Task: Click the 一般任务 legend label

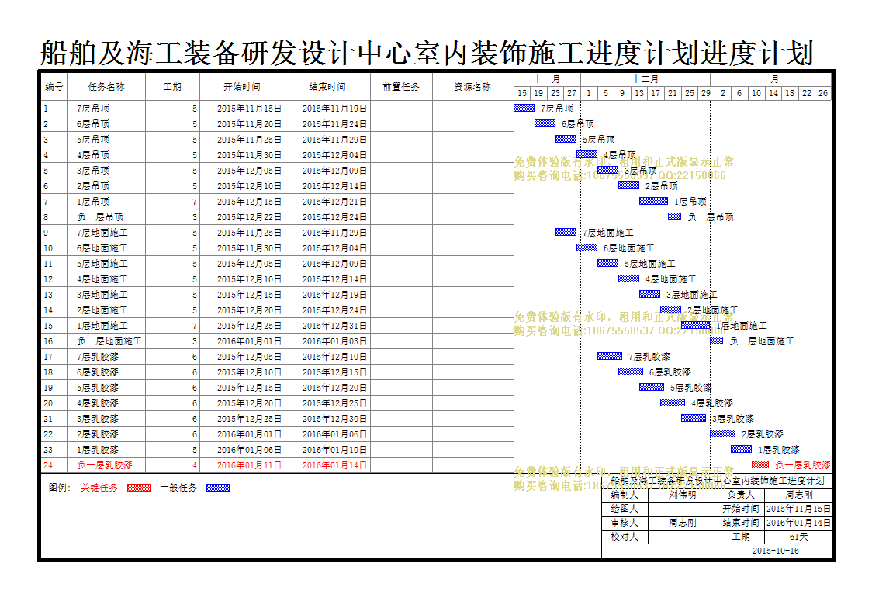Action: (178, 487)
